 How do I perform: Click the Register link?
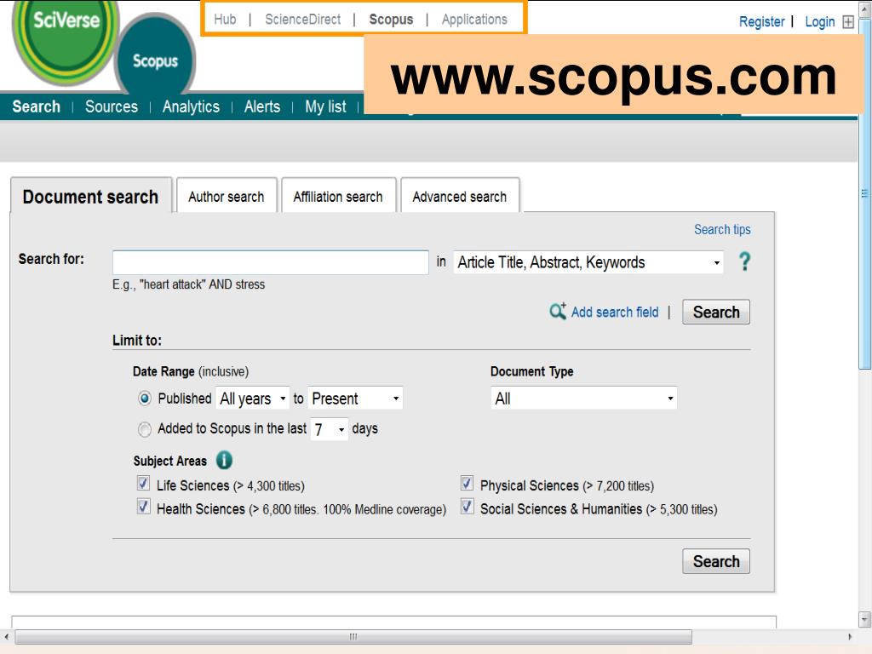pos(761,21)
